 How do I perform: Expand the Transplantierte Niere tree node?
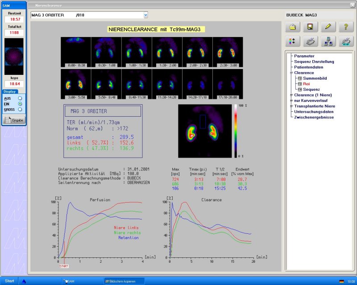tap(291, 106)
